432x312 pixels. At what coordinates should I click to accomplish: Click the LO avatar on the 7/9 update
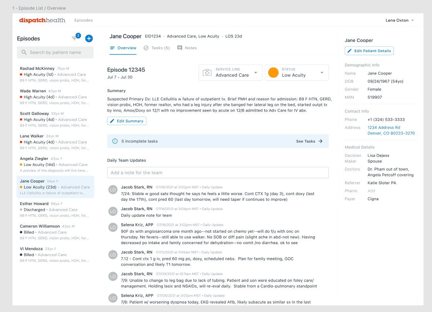tap(113, 276)
